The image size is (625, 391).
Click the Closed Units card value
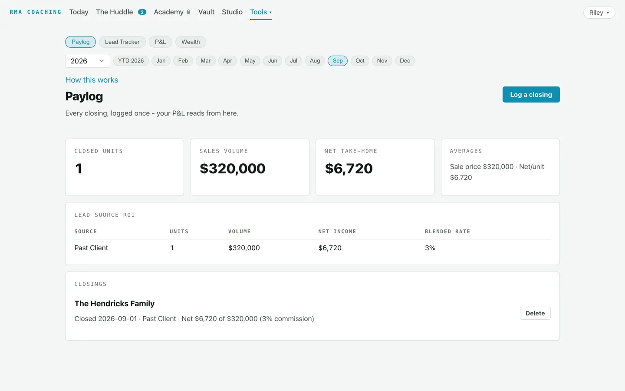coord(79,169)
